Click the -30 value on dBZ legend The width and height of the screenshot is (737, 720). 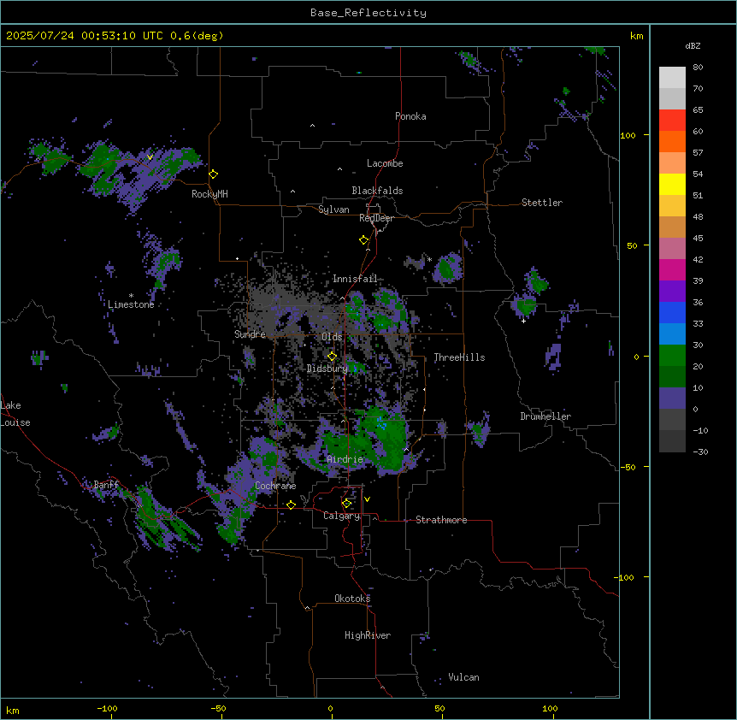pyautogui.click(x=700, y=451)
